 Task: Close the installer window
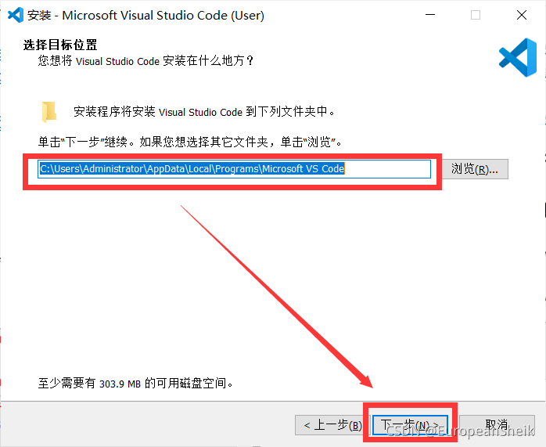click(522, 15)
